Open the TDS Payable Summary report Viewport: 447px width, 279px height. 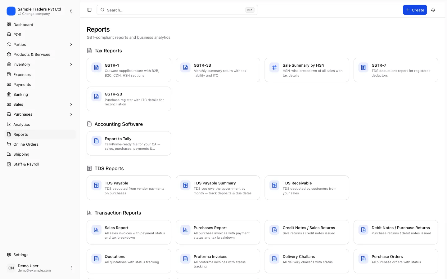[218, 188]
